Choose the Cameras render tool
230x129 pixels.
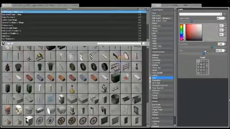tap(162, 121)
